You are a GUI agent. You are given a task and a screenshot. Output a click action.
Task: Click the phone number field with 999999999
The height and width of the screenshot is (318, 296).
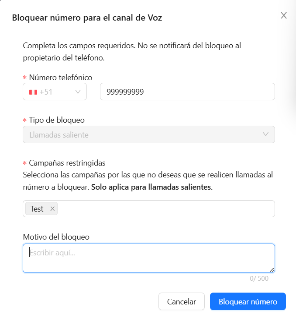pos(187,92)
